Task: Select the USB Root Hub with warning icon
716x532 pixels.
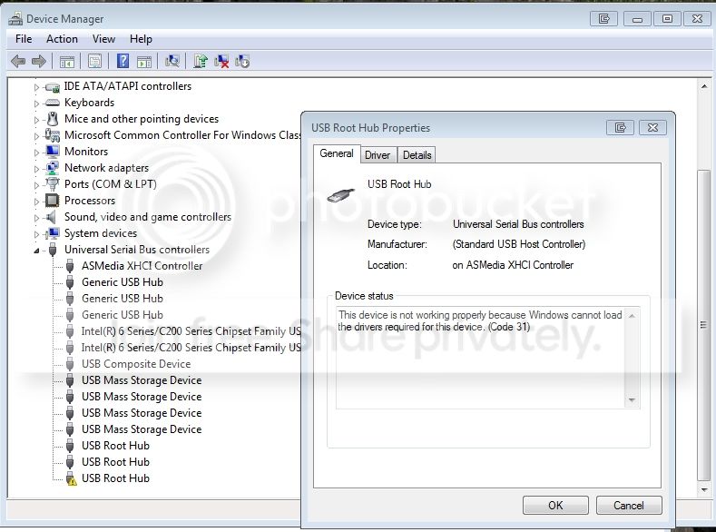Action: [115, 478]
